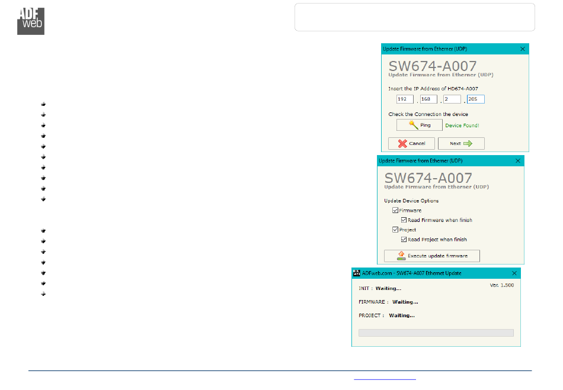Click the empty header box at top
This screenshot has height=390, width=563.
(x=415, y=17)
